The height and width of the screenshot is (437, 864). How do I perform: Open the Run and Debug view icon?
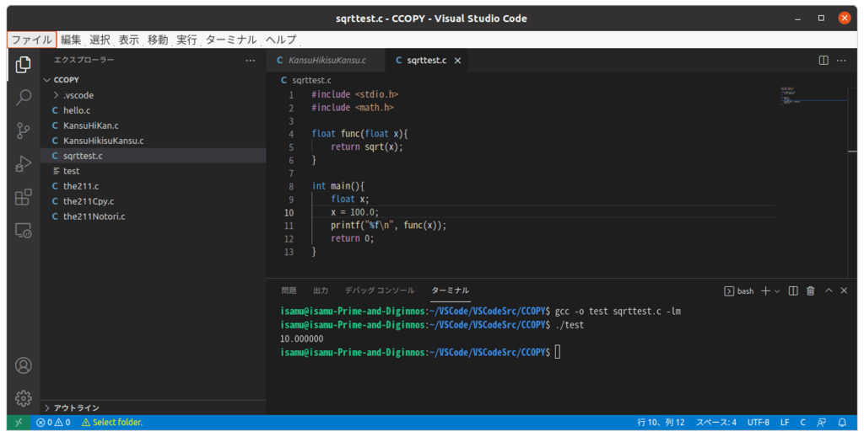23,164
